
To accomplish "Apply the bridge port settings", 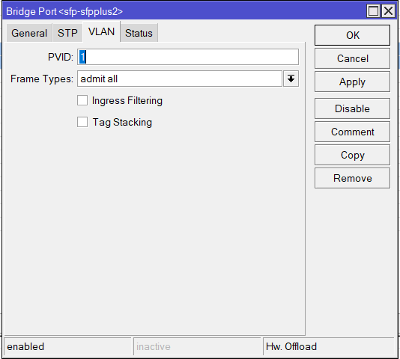I will (x=352, y=82).
